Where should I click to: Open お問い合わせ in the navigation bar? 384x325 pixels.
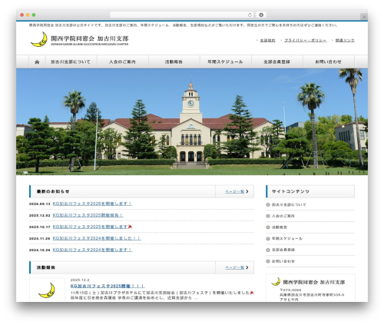coord(329,61)
